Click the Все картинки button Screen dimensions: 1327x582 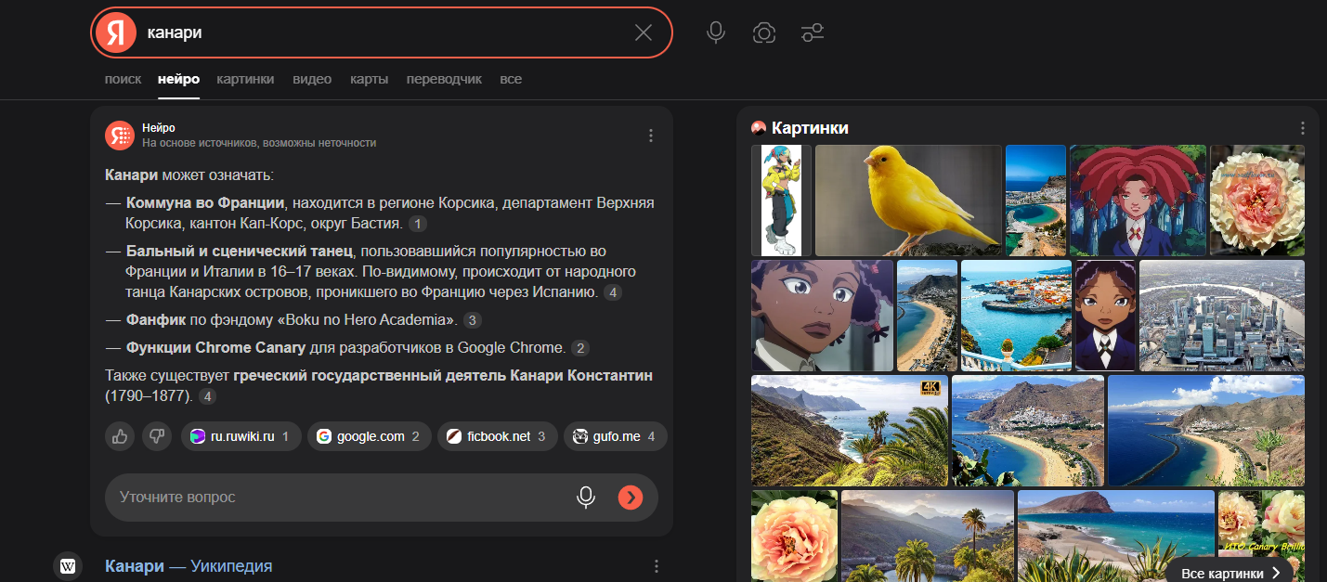coord(1230,574)
